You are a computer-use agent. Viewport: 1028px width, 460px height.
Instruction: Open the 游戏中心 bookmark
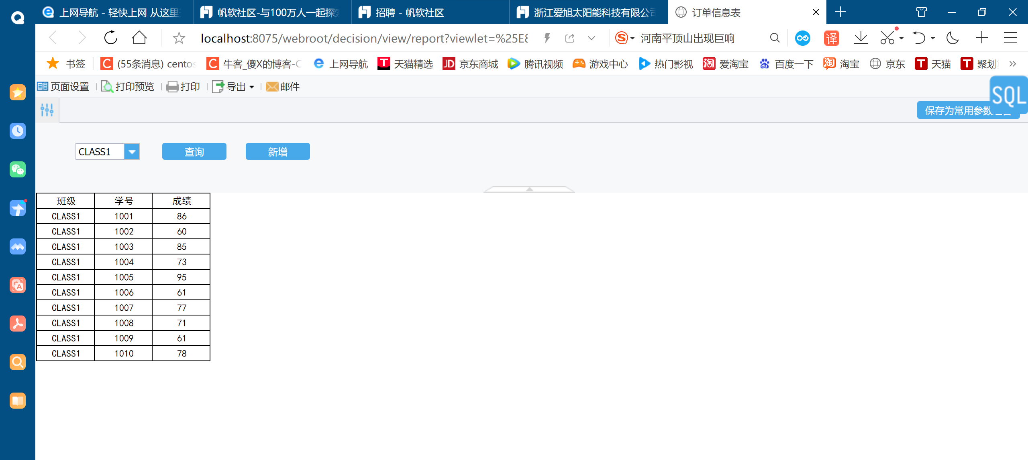click(x=600, y=64)
